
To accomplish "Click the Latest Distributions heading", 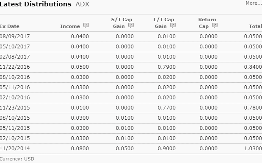I will (36, 4).
